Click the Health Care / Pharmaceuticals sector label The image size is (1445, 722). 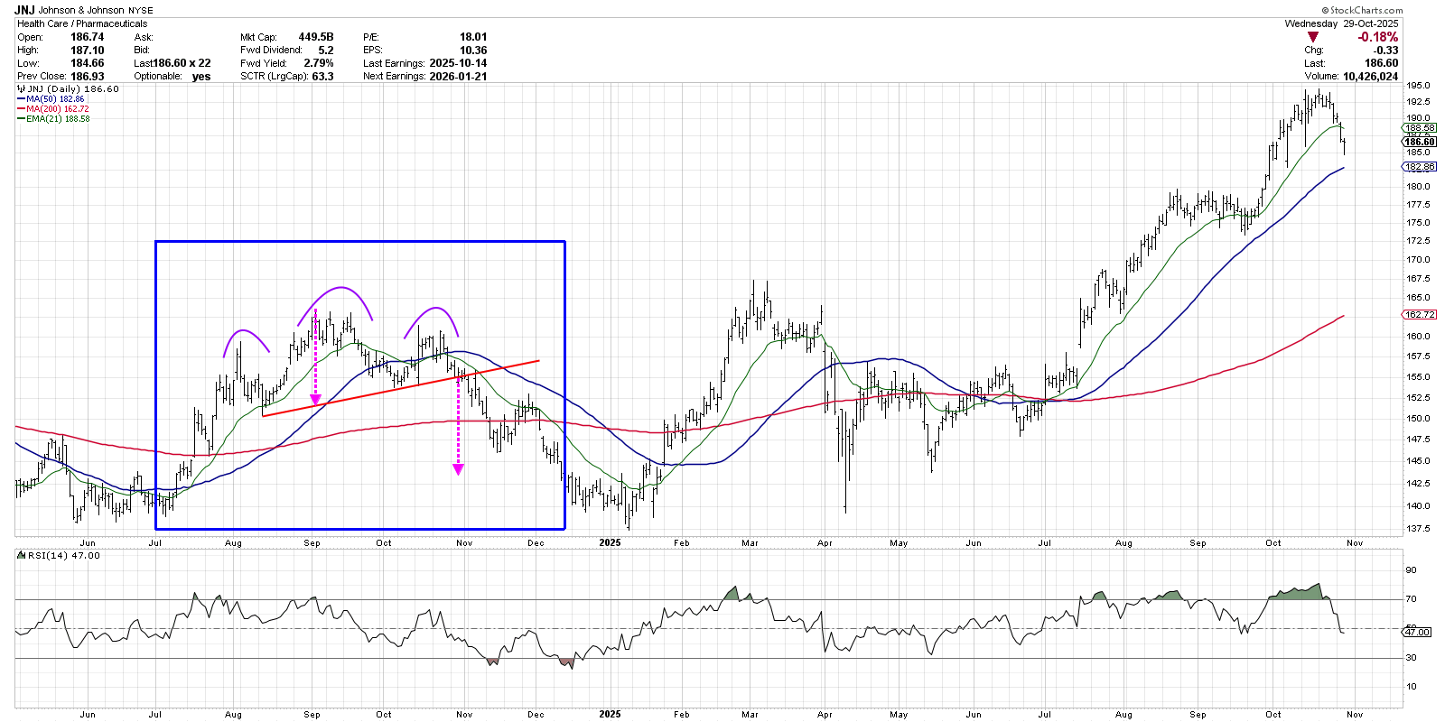coord(82,23)
